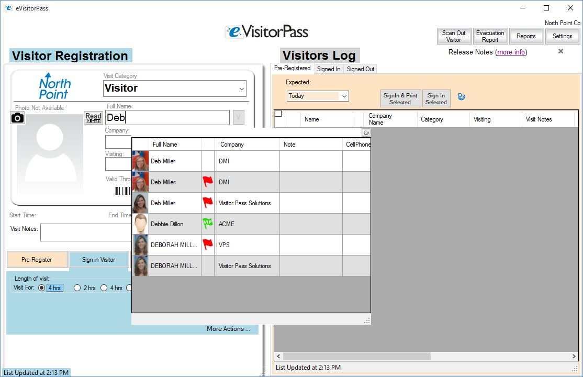
Task: Click the V dropdown button beside Full Name
Action: click(x=239, y=117)
